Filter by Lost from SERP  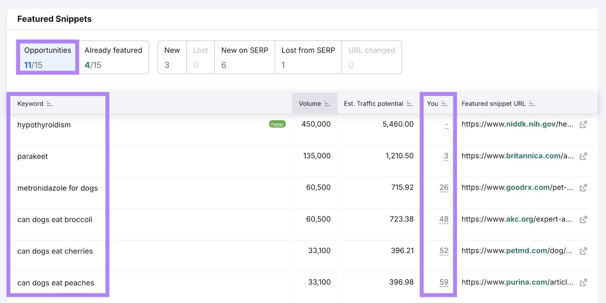(308, 57)
